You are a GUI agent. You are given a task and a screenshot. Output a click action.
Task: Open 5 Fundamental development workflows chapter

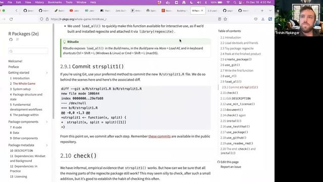tap(26, 107)
